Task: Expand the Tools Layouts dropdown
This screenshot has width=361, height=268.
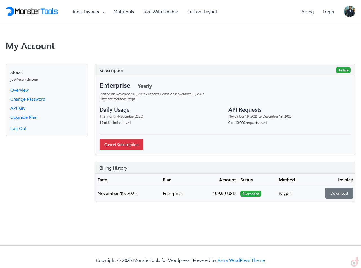Action: click(88, 12)
